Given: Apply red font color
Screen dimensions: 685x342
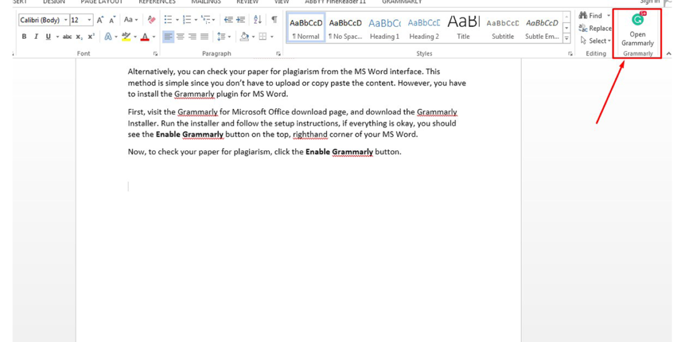Looking at the screenshot, I should tap(145, 37).
